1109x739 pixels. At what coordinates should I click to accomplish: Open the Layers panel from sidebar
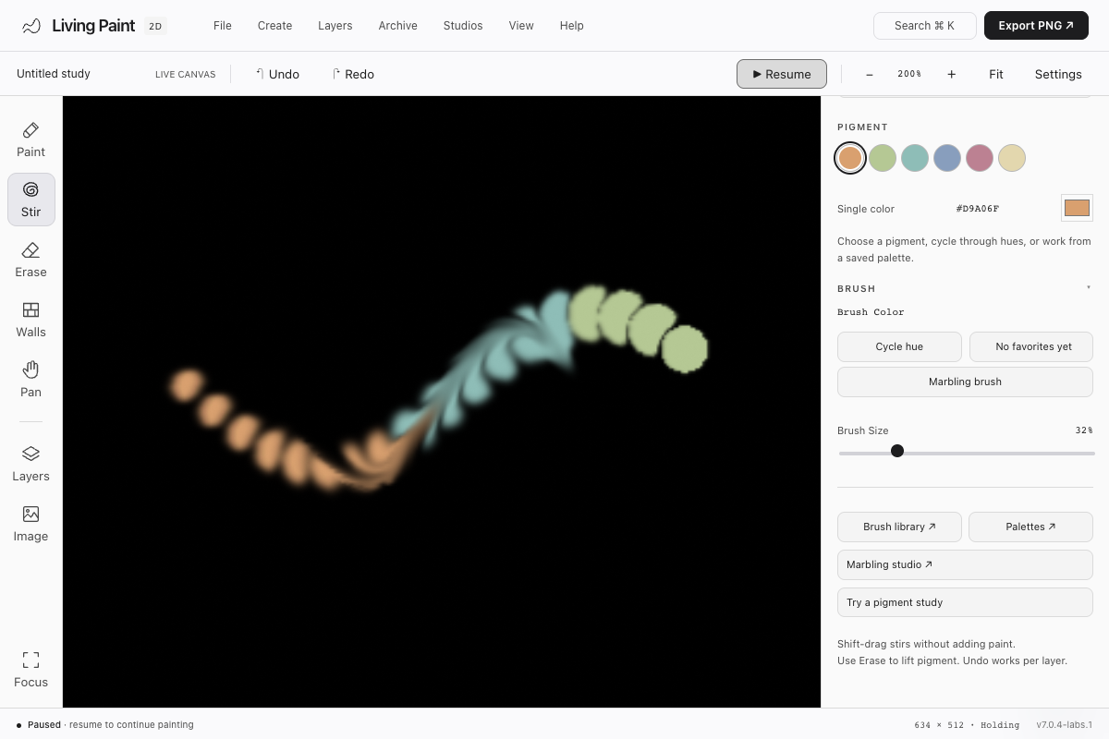coord(30,464)
